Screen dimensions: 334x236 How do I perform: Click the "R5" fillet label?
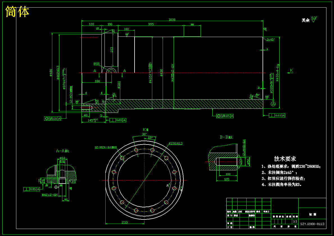[74, 182]
